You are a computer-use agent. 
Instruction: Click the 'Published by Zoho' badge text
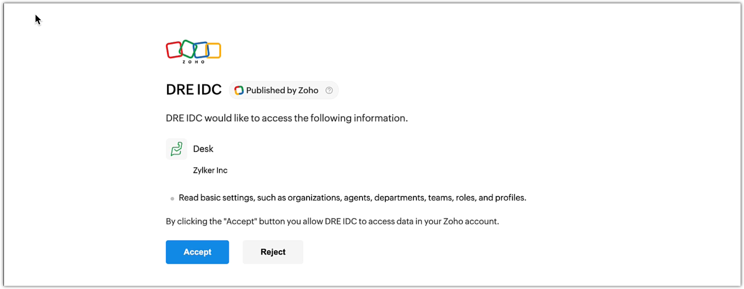[x=282, y=90]
